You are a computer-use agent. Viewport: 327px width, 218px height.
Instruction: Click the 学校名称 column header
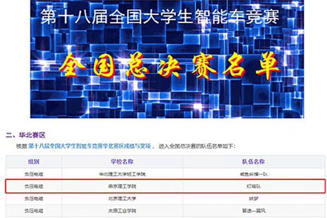click(x=122, y=162)
